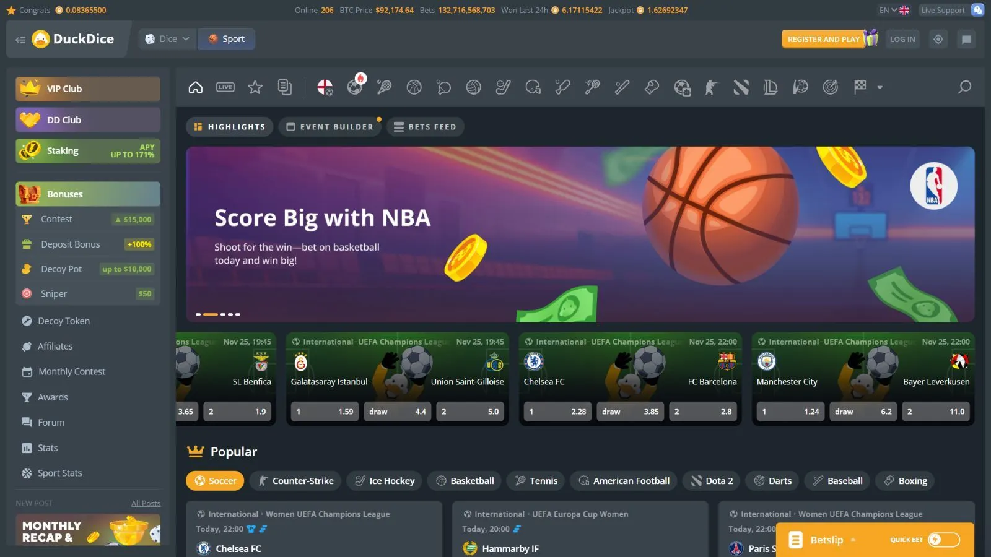Open the $15,000 Contest link
Image resolution: width=991 pixels, height=557 pixels.
(88, 219)
